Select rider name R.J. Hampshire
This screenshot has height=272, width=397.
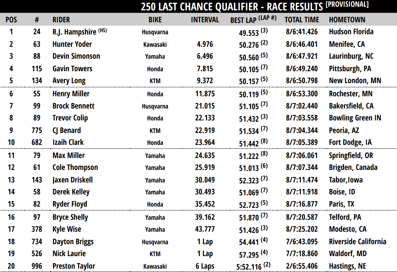75,32
